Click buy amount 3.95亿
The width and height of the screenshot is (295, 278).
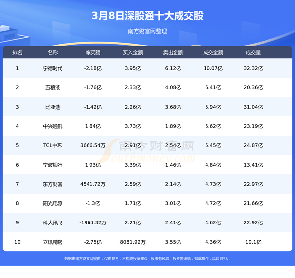pyautogui.click(x=133, y=68)
